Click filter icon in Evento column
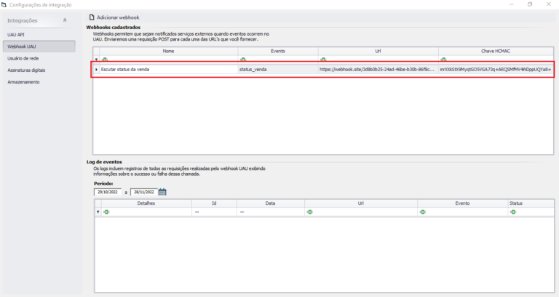Screen dimensions: 559x297 [242, 60]
